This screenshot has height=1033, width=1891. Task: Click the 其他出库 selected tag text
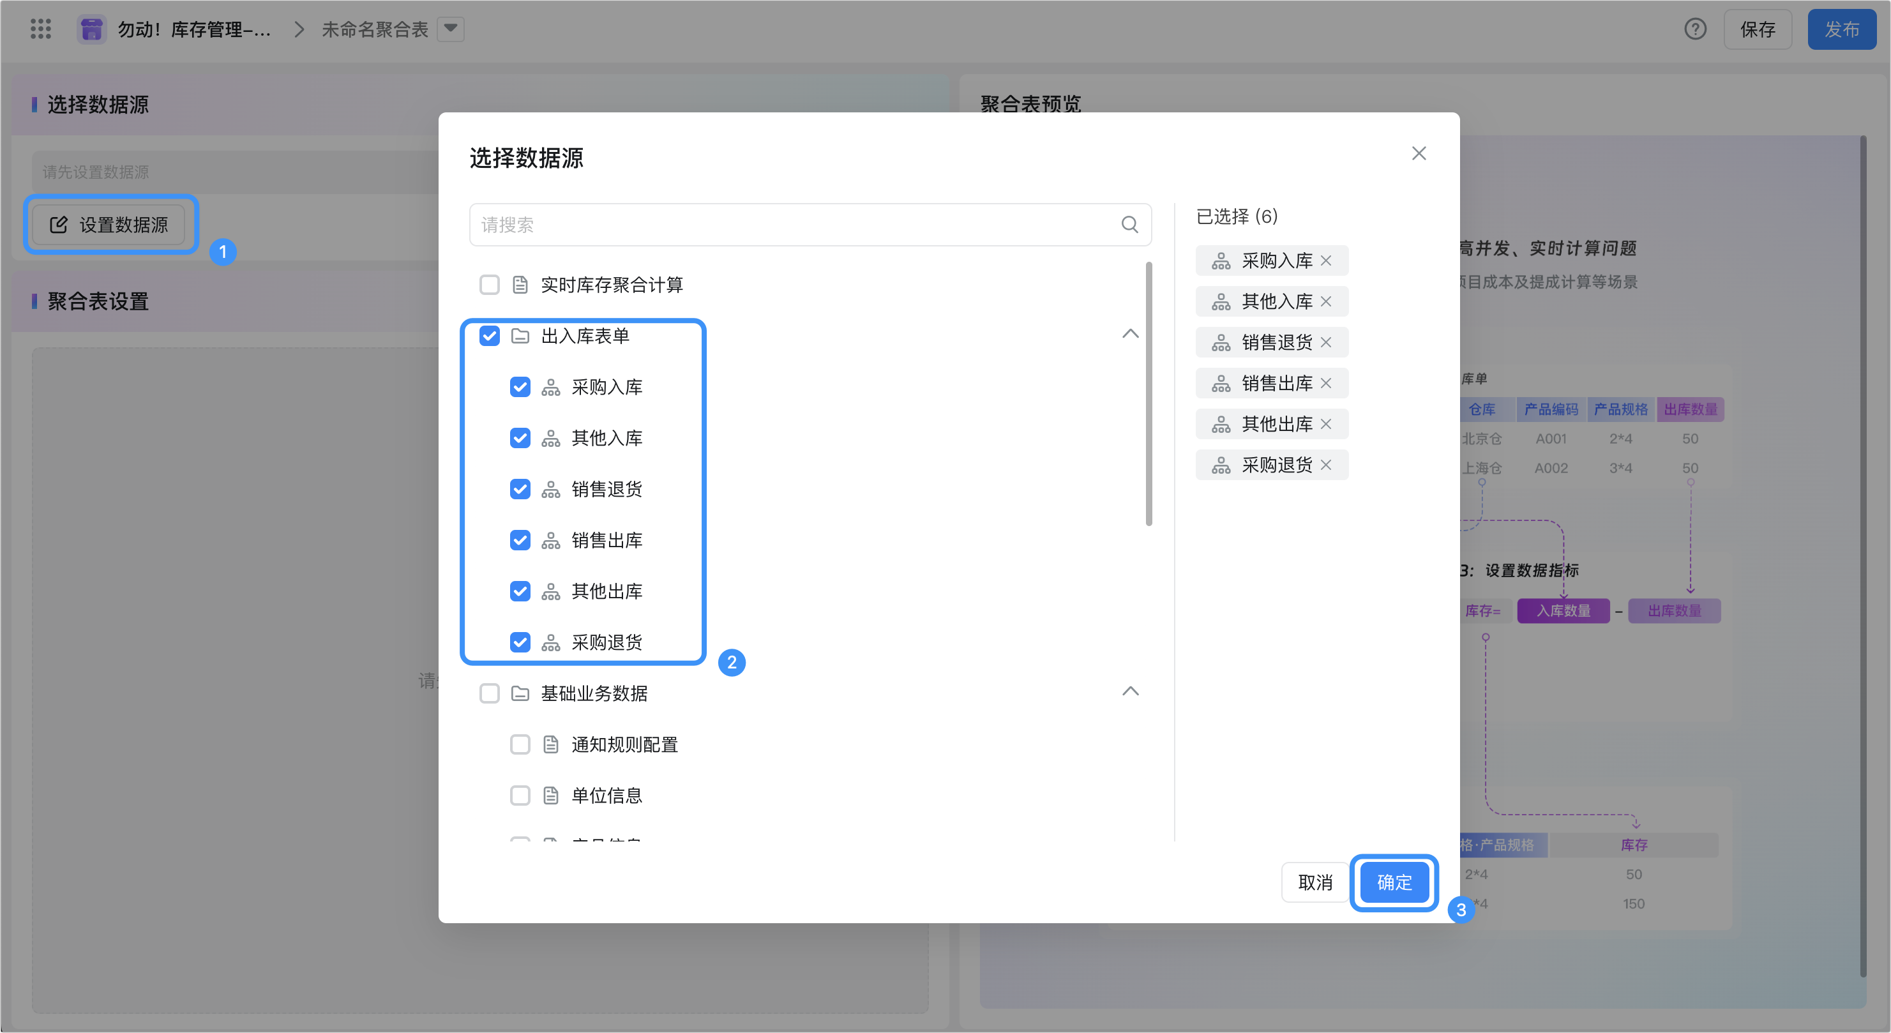(1277, 425)
